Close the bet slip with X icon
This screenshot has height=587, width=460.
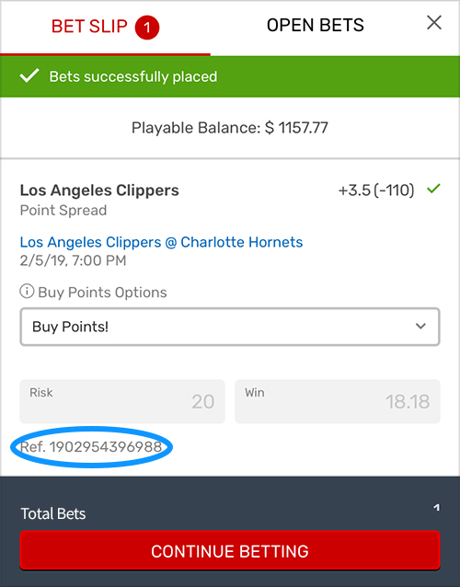434,23
